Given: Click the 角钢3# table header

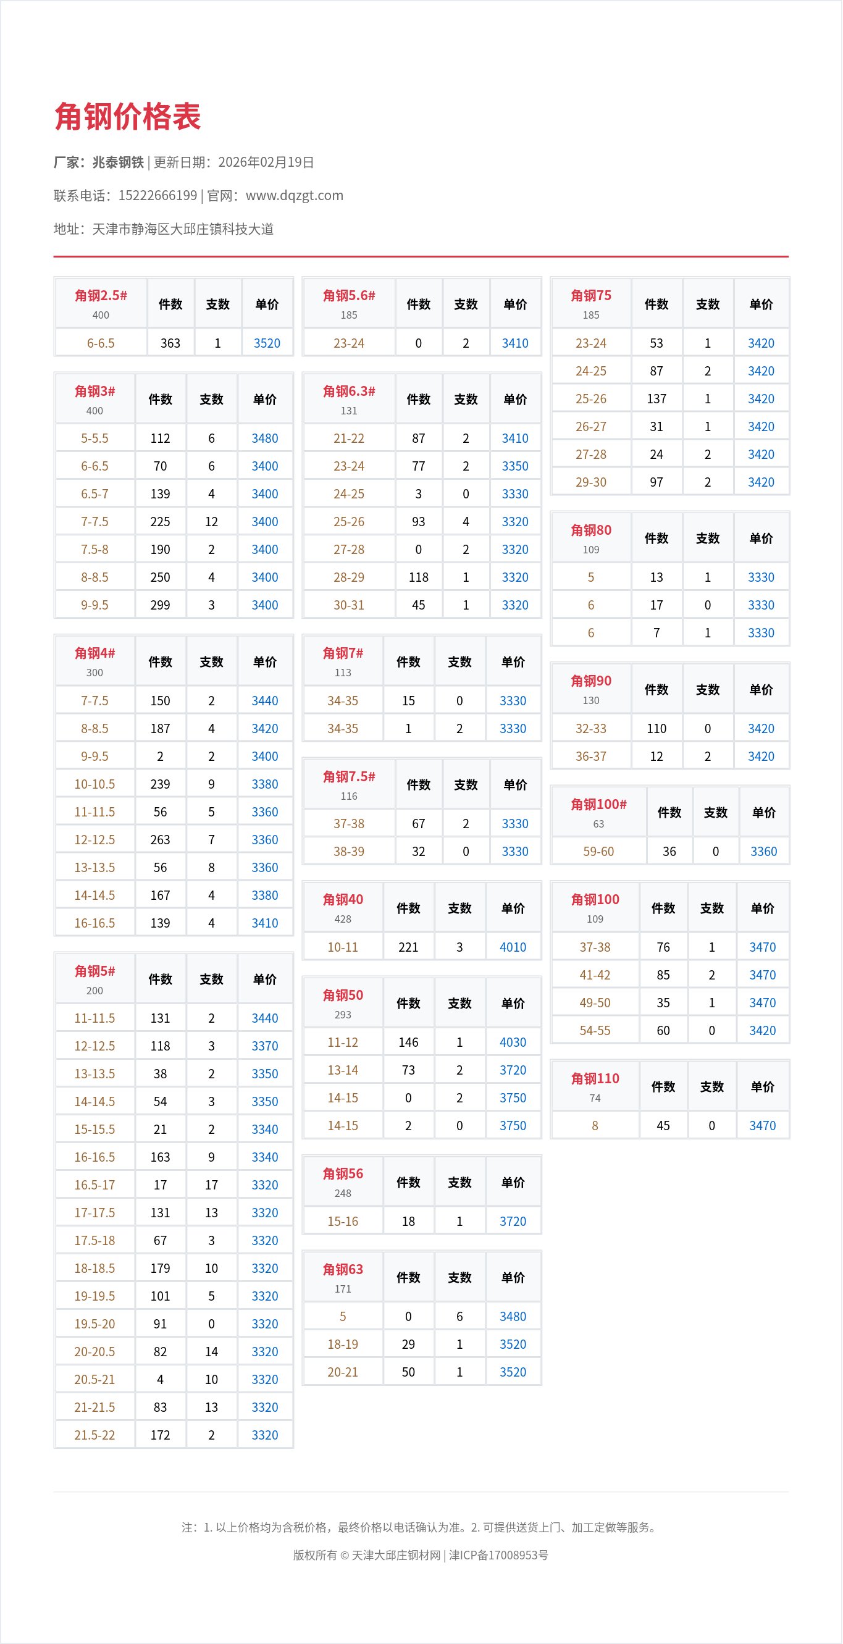Looking at the screenshot, I should click(x=94, y=400).
